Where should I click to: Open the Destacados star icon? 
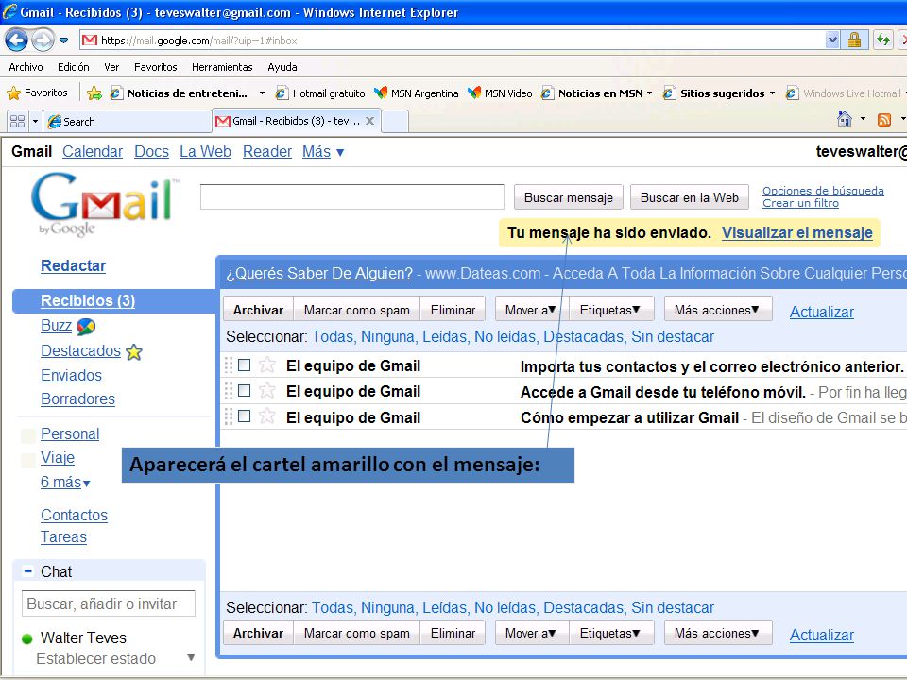click(x=133, y=351)
